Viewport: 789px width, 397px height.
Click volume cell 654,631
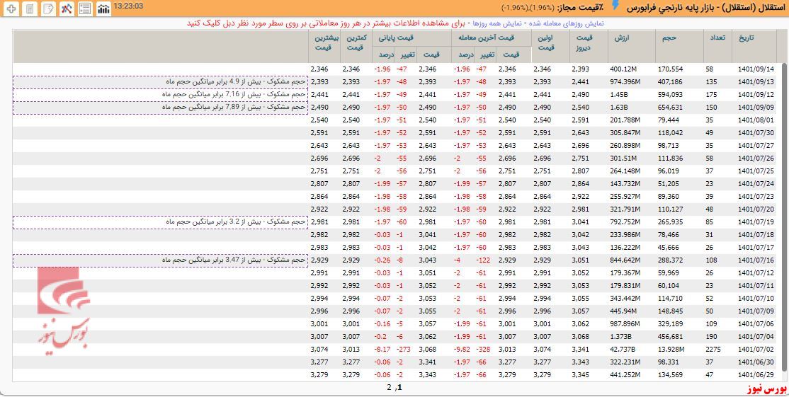click(x=670, y=108)
